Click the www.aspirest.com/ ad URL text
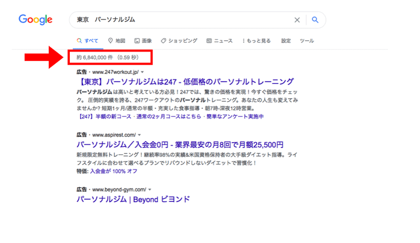The height and width of the screenshot is (243, 420). tap(114, 135)
